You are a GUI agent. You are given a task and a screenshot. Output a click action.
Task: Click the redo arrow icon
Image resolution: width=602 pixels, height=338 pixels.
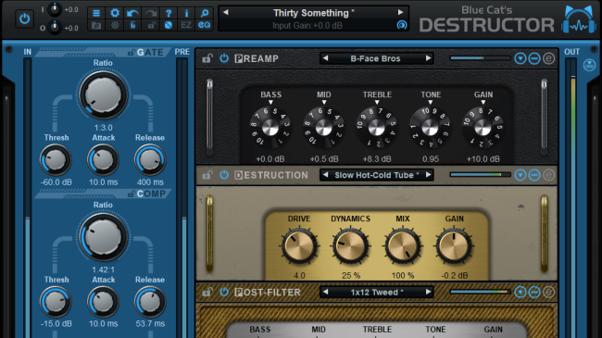150,13
